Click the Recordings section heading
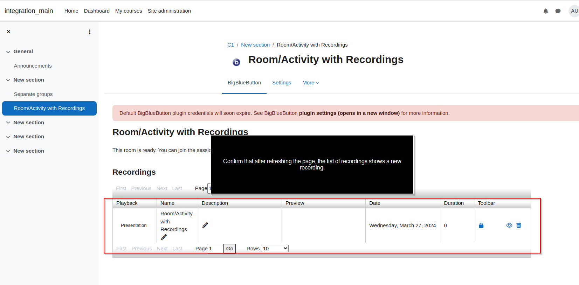Image resolution: width=579 pixels, height=285 pixels. coord(134,172)
